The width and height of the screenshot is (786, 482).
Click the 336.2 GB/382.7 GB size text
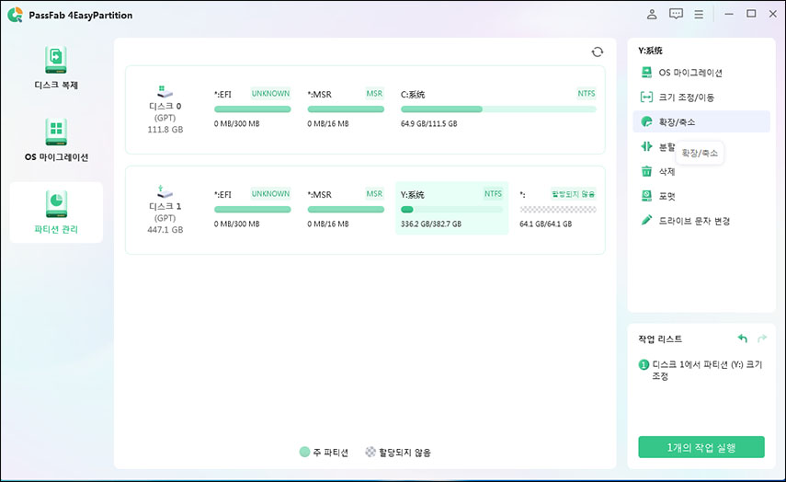(430, 224)
